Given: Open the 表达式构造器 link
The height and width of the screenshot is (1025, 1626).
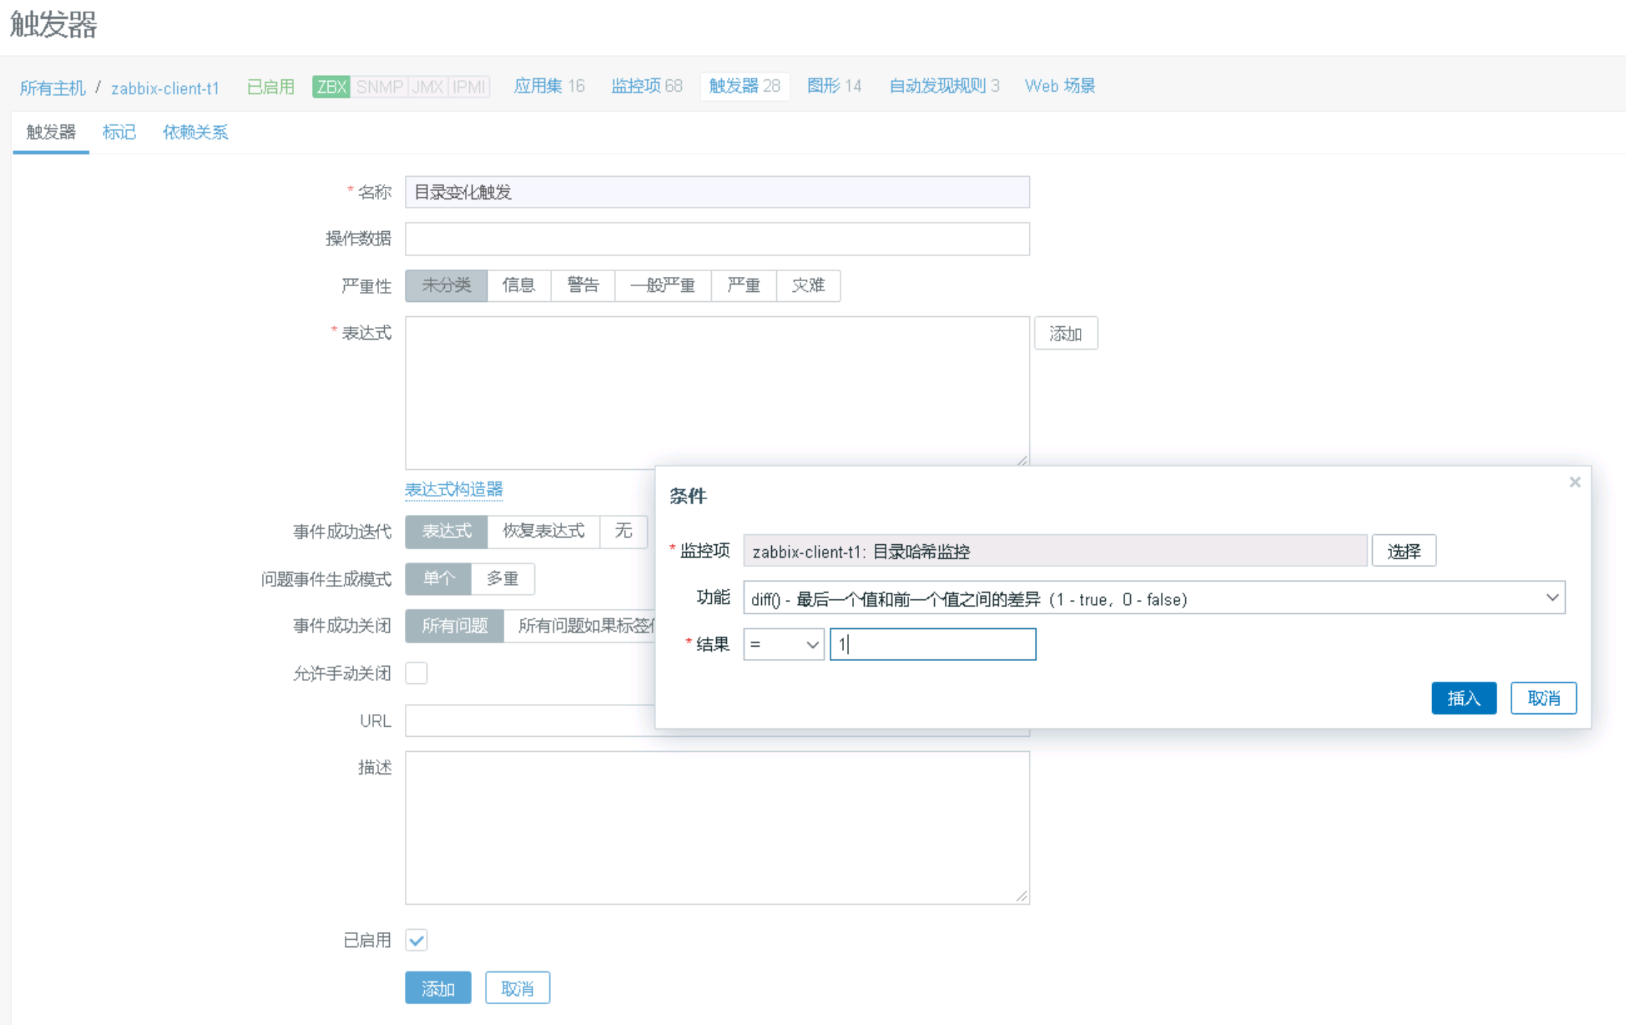Looking at the screenshot, I should pos(454,489).
